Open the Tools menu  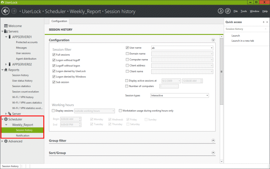click(243, 11)
